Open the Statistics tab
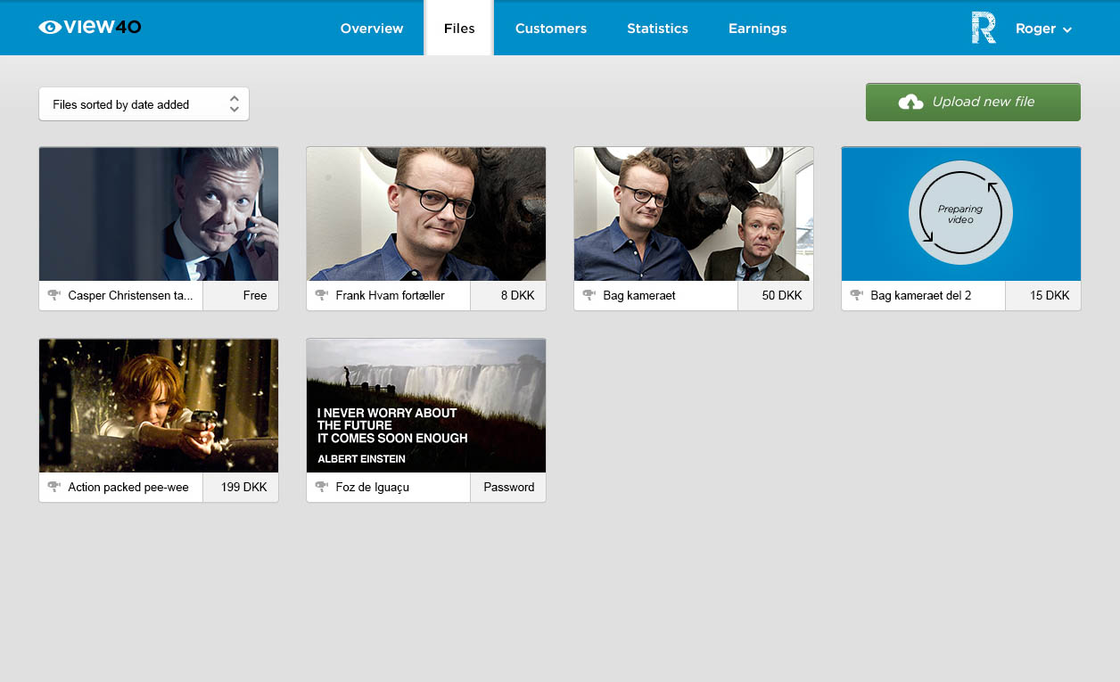 click(657, 29)
